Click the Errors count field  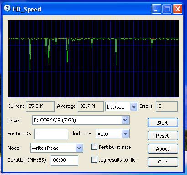[167, 106]
